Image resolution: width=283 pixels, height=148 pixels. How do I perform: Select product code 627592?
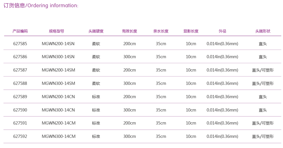[x=20, y=136]
